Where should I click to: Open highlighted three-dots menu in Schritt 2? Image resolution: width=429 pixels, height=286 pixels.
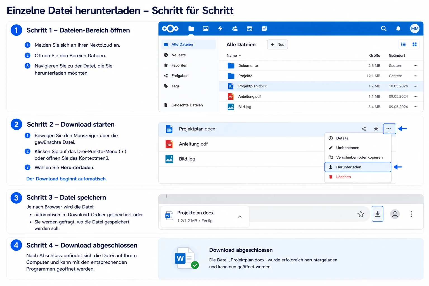point(389,129)
